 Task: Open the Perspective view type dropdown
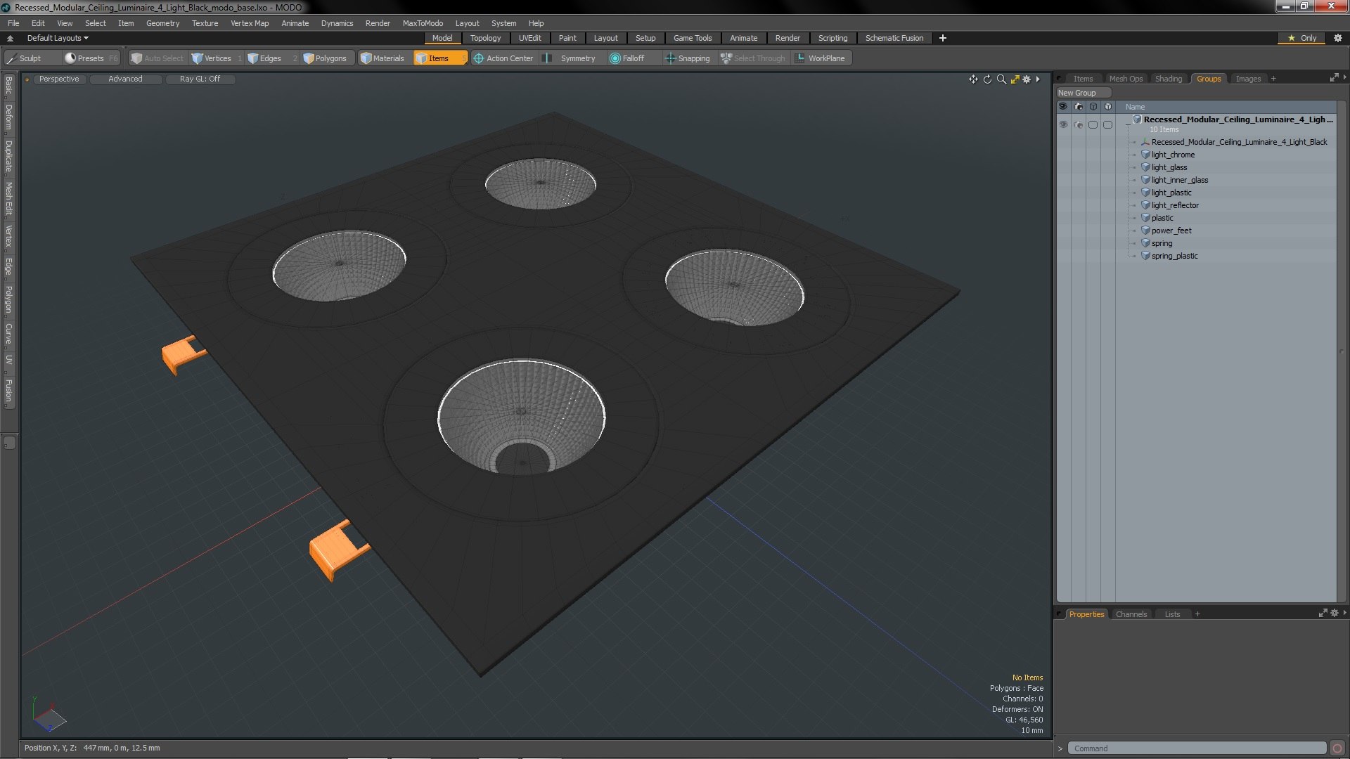pos(59,79)
